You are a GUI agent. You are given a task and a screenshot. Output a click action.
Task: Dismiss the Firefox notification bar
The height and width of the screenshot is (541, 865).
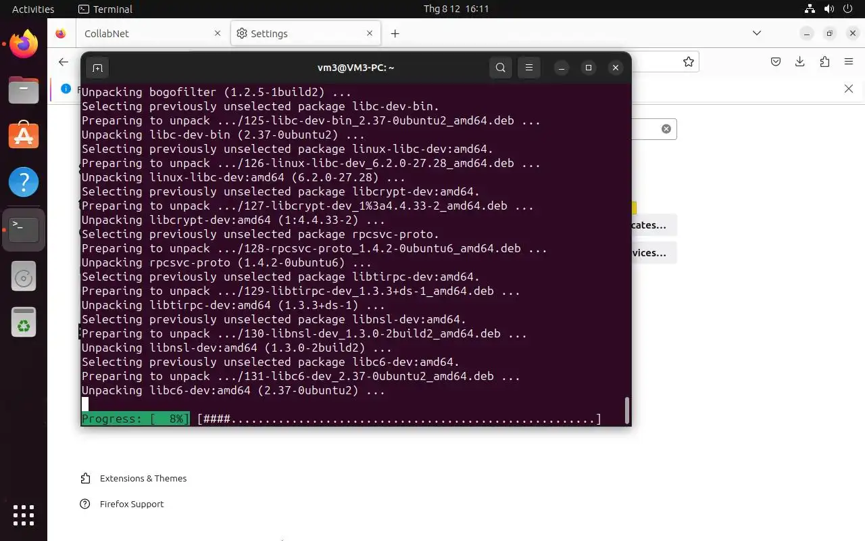point(849,89)
